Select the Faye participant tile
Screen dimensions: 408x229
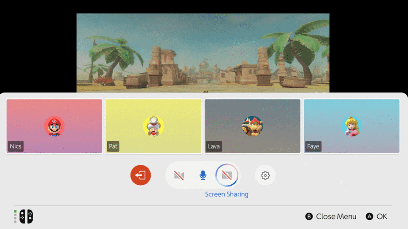click(x=351, y=126)
